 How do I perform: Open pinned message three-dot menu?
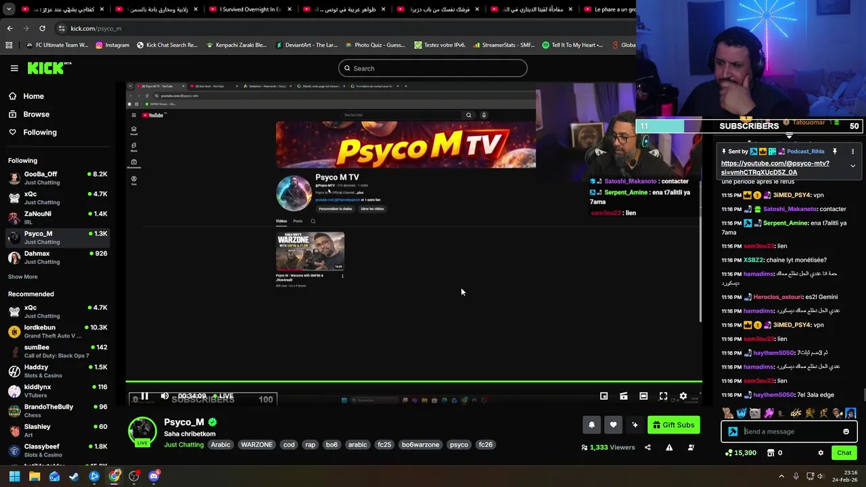coord(852,152)
